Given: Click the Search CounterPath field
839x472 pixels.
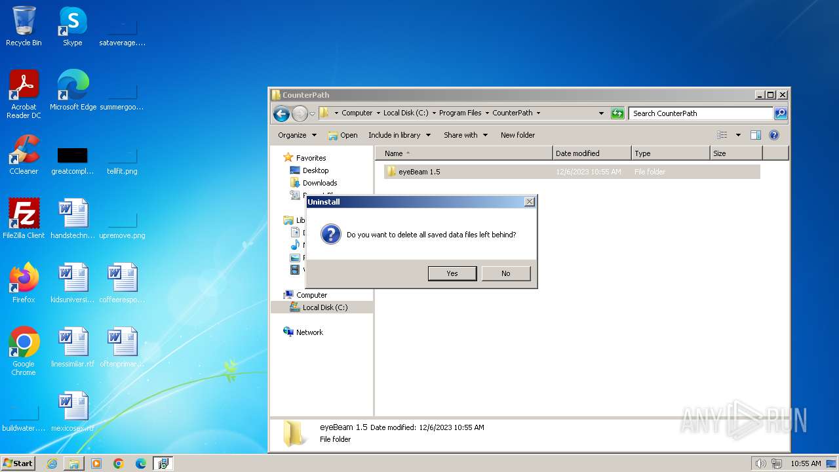Looking at the screenshot, I should (x=701, y=113).
